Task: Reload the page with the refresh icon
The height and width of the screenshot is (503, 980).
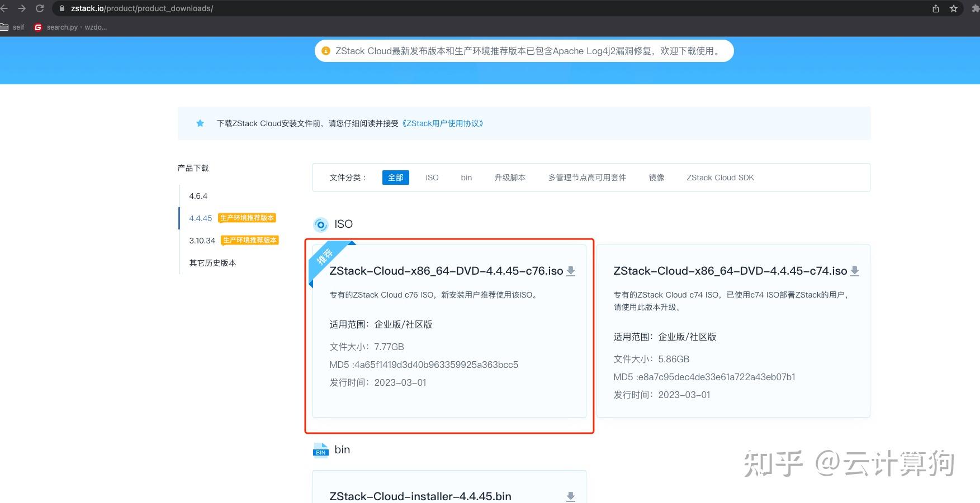Action: 40,8
